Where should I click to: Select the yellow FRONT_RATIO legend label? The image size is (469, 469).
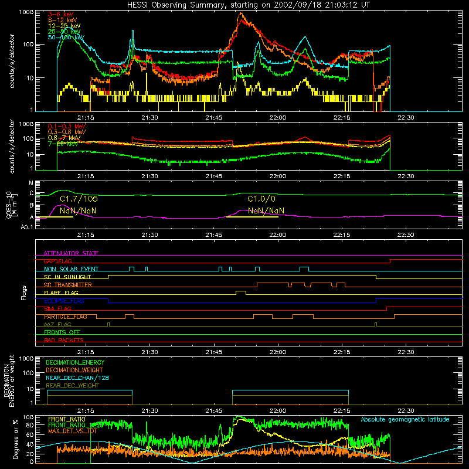pyautogui.click(x=67, y=419)
